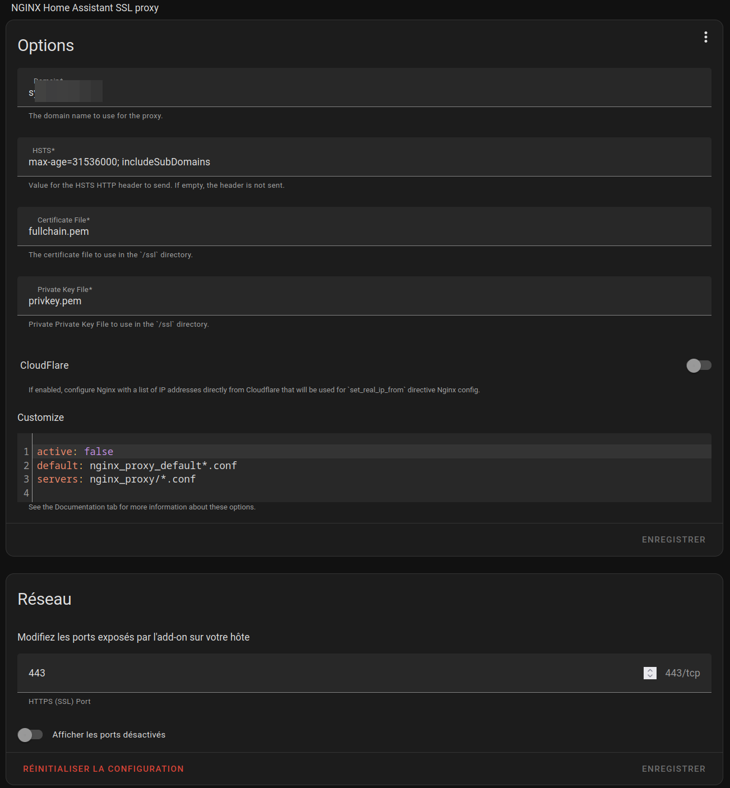Enable the CloudFlare toggle switch
The width and height of the screenshot is (730, 788).
tap(699, 365)
